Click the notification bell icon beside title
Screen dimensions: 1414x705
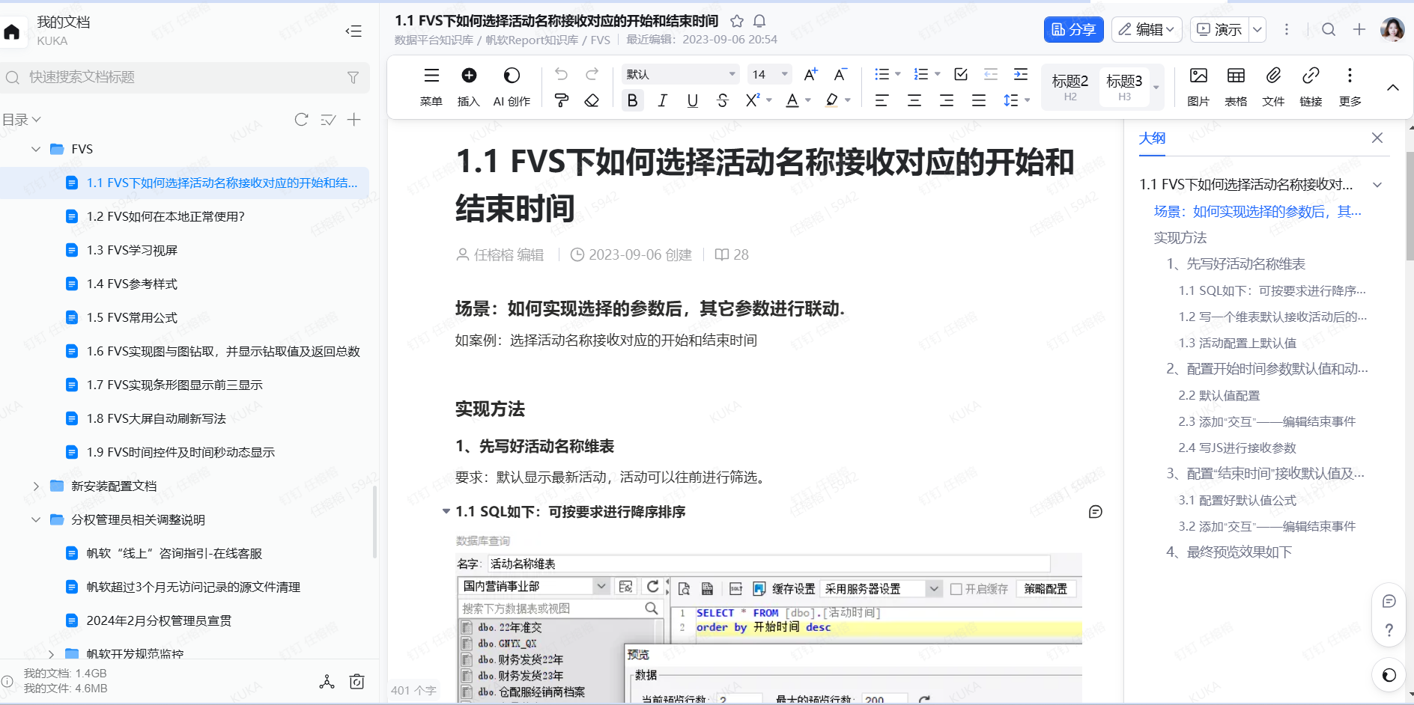759,21
